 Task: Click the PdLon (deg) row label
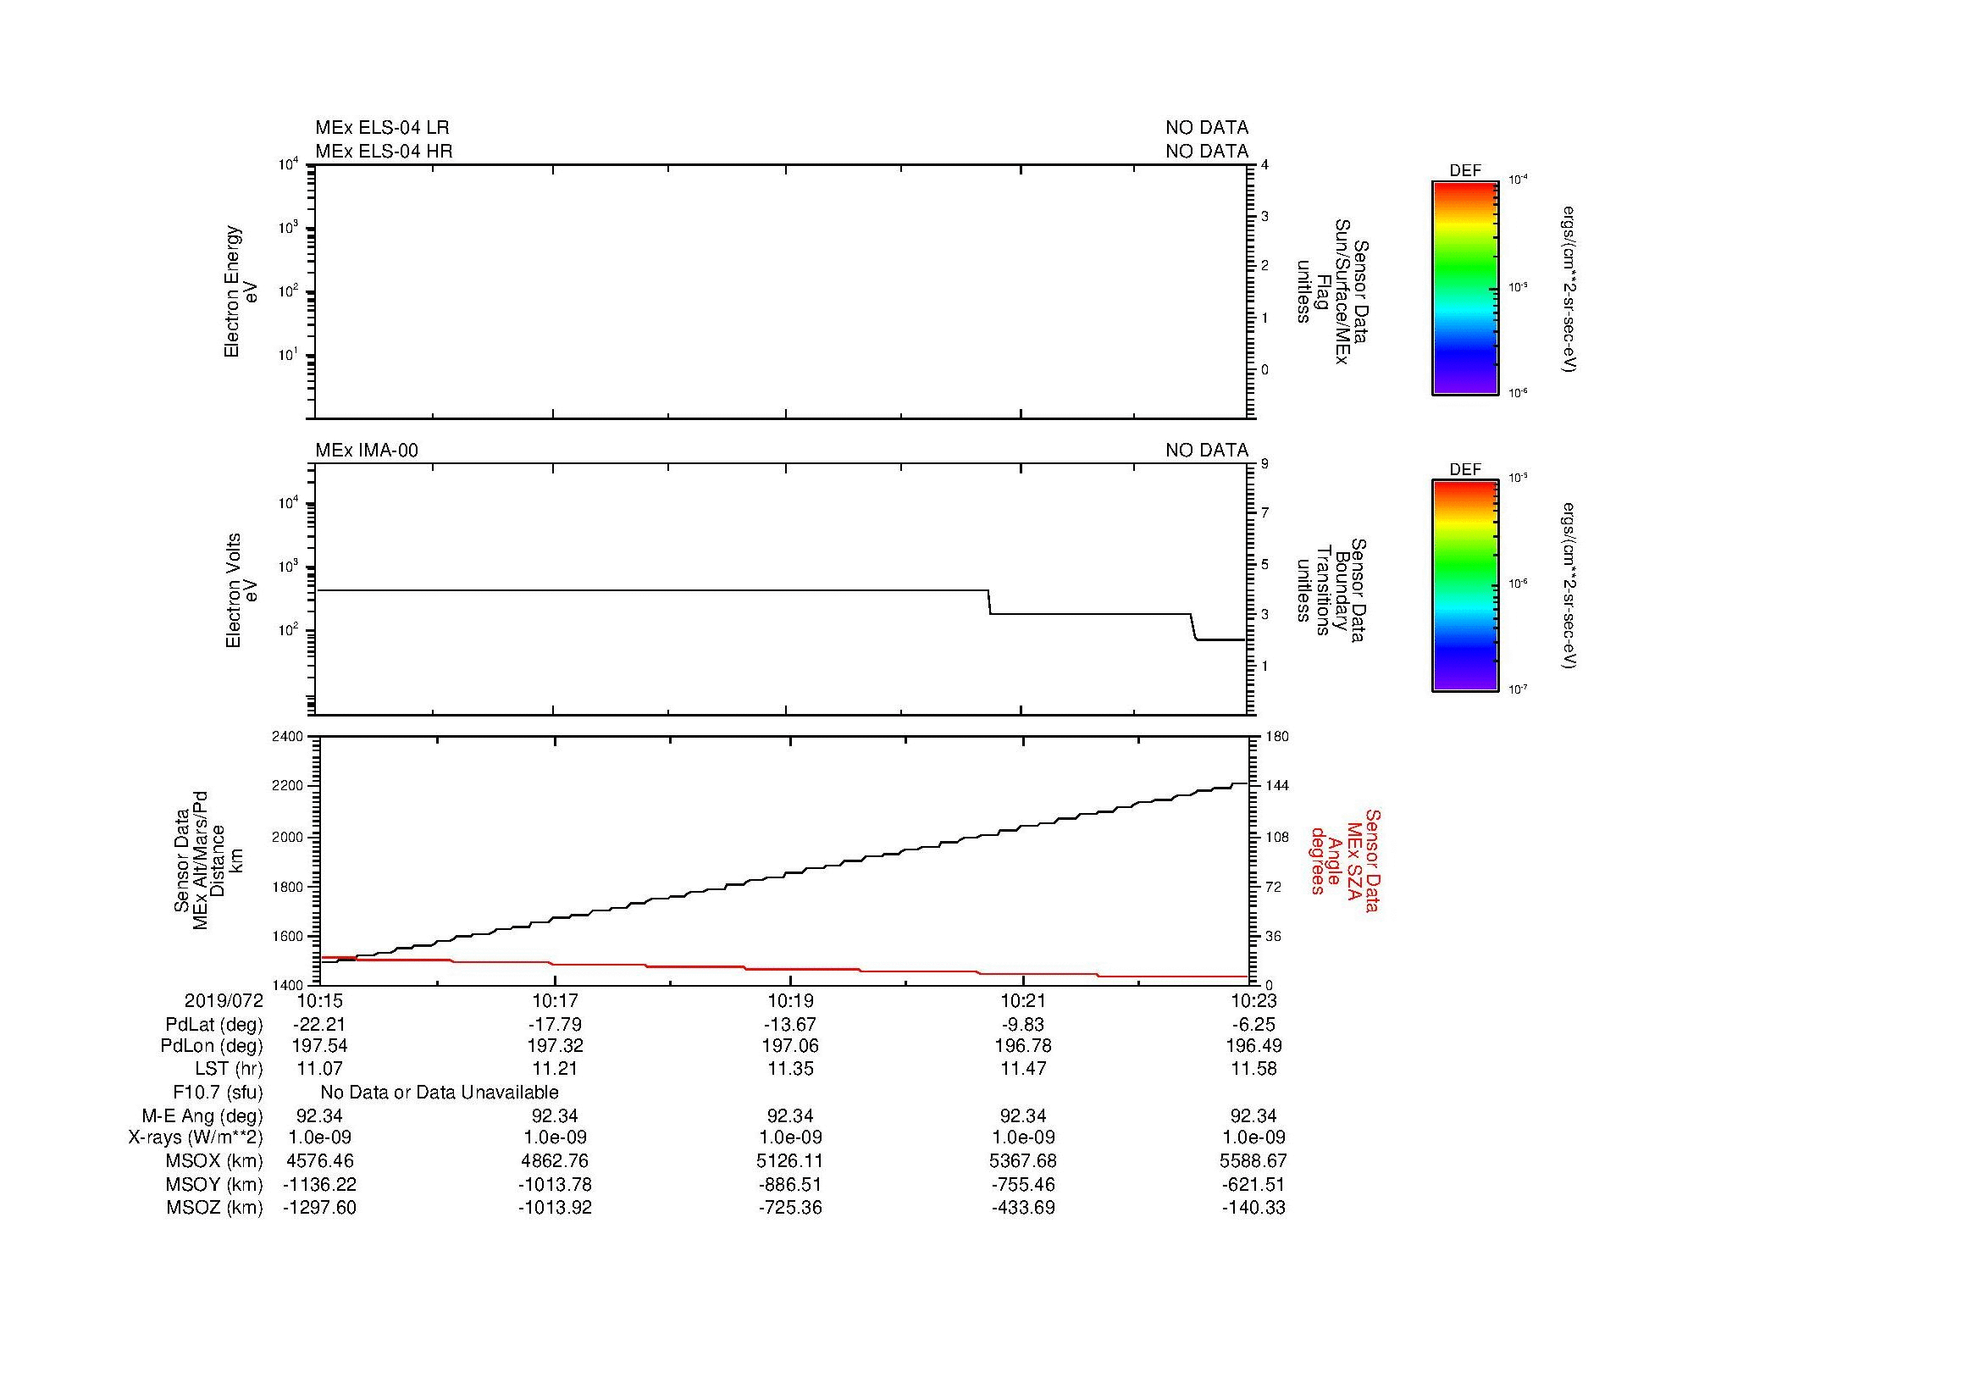click(212, 1046)
